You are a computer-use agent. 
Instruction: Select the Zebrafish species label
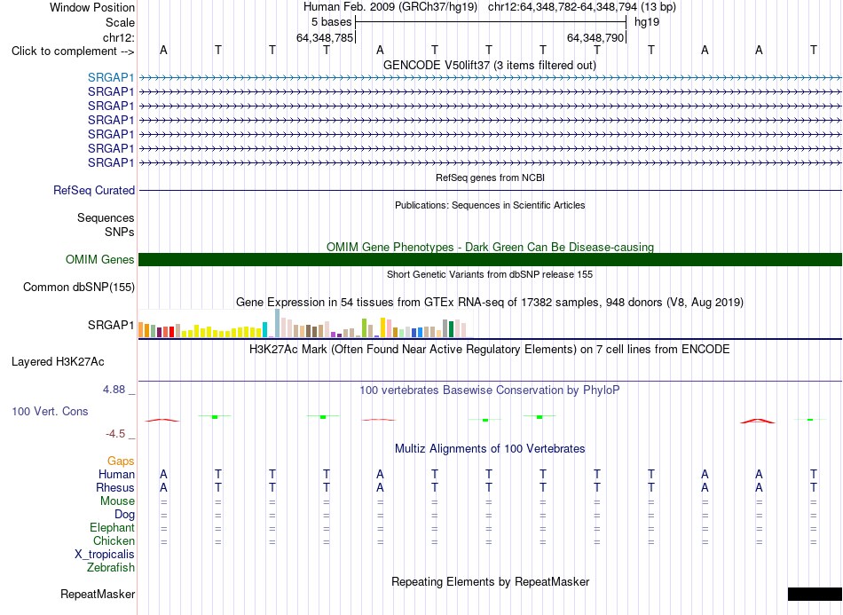111,568
